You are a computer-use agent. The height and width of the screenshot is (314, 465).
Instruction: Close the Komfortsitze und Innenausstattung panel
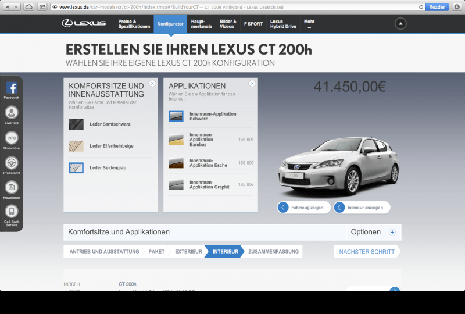pos(152,84)
